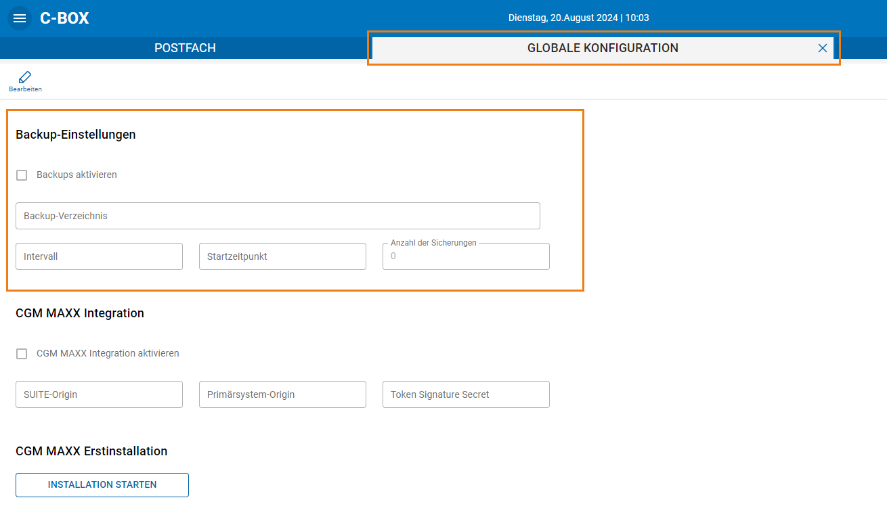Focus the Backup-Verzeichnis input field
Image resolution: width=887 pixels, height=525 pixels.
pyautogui.click(x=278, y=216)
